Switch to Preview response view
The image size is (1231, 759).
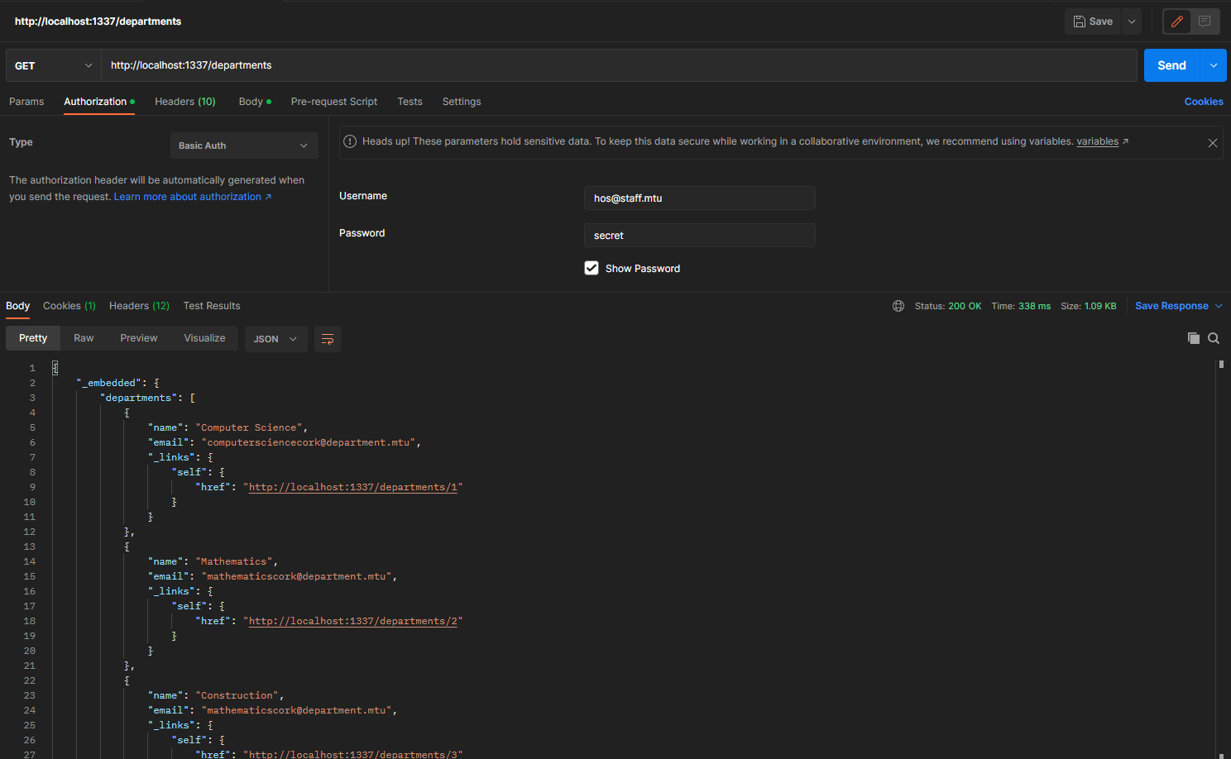pos(139,338)
